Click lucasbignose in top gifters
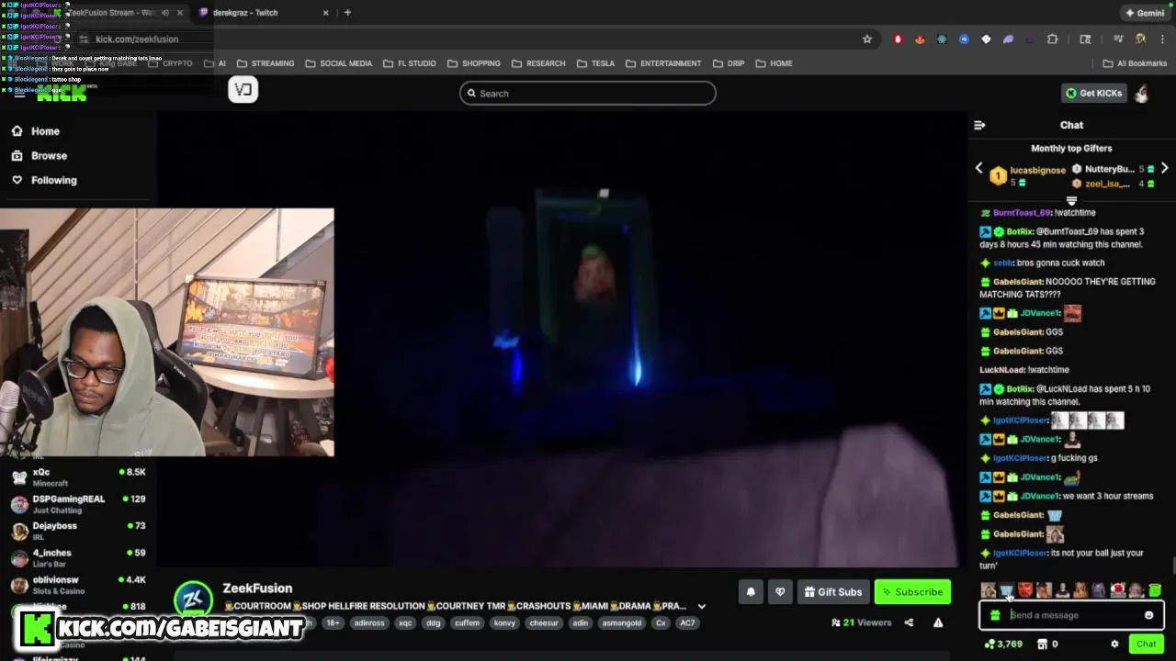 [x=1037, y=170]
